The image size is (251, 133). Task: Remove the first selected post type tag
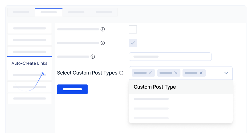point(150,73)
